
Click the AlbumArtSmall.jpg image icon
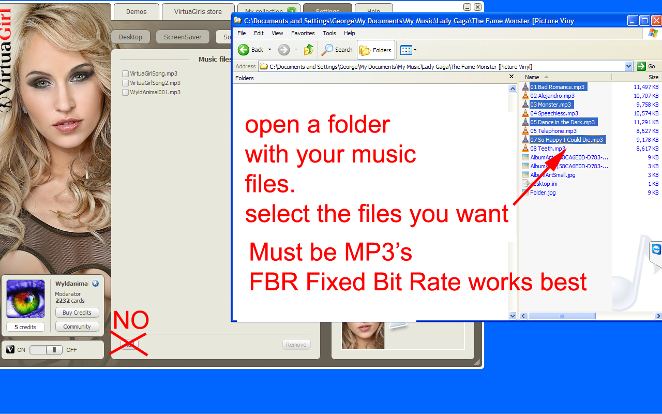(x=525, y=175)
